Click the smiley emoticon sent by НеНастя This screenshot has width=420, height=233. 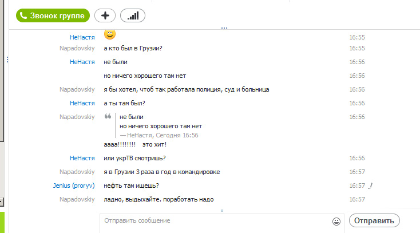point(109,34)
